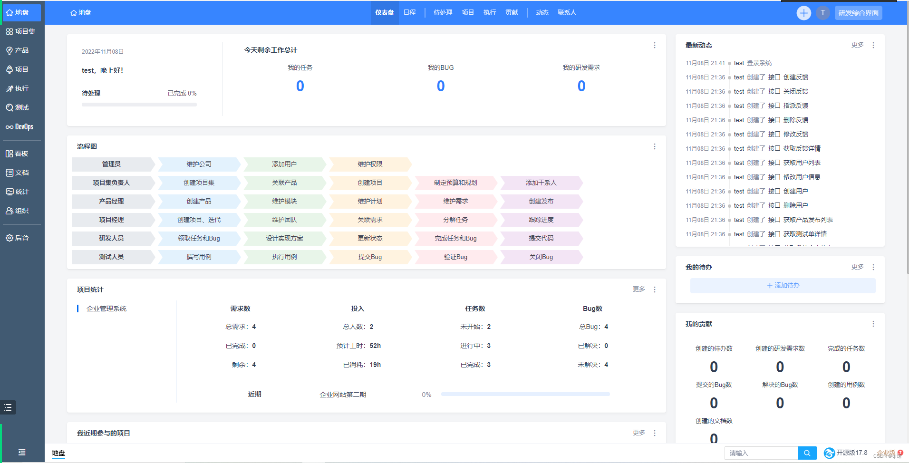Screen dimensions: 909x463
Task: Click the 添加待办 button
Action: [783, 286]
